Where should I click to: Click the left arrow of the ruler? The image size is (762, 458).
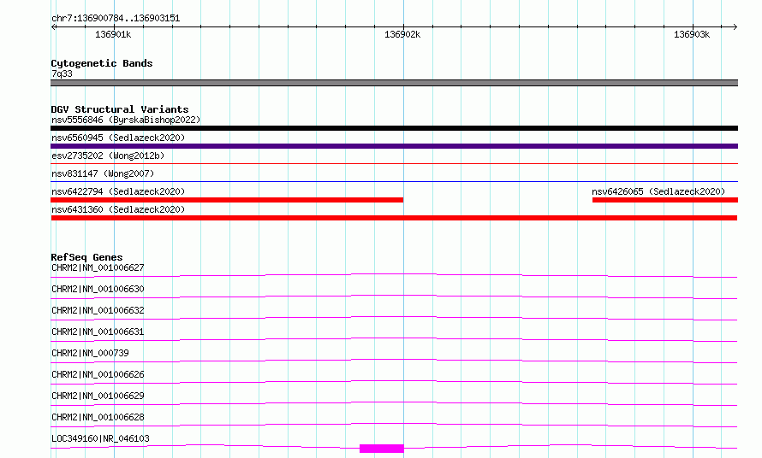(x=53, y=27)
